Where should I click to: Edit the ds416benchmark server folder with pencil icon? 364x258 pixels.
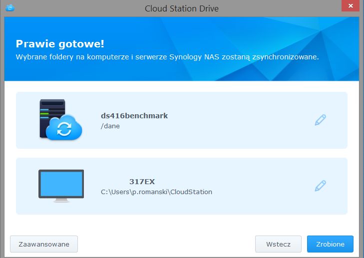pyautogui.click(x=321, y=120)
